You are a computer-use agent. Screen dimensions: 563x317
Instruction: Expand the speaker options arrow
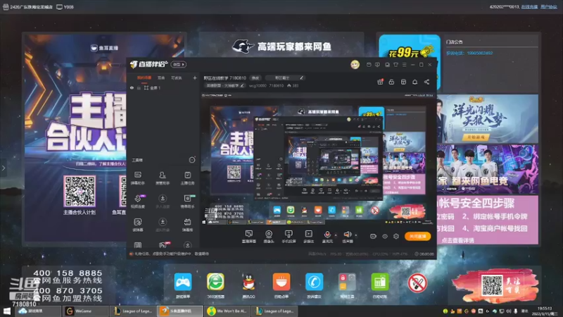point(356,235)
